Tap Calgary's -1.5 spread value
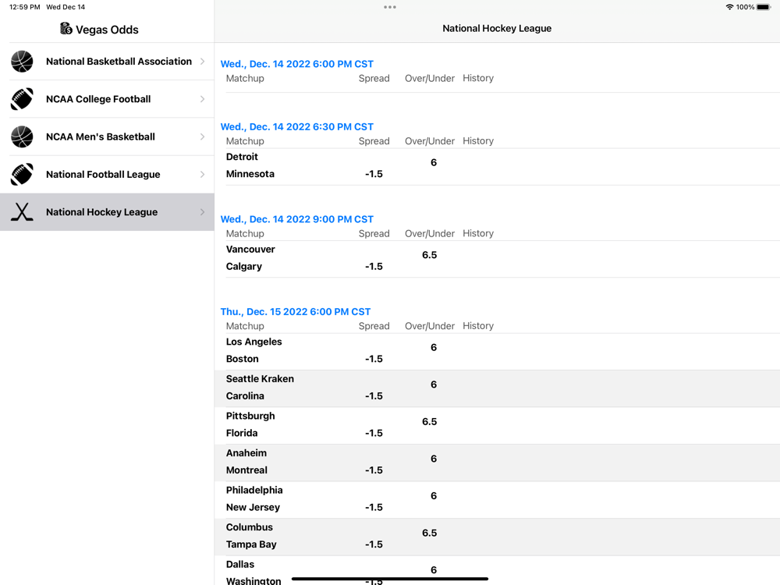 [x=374, y=266]
